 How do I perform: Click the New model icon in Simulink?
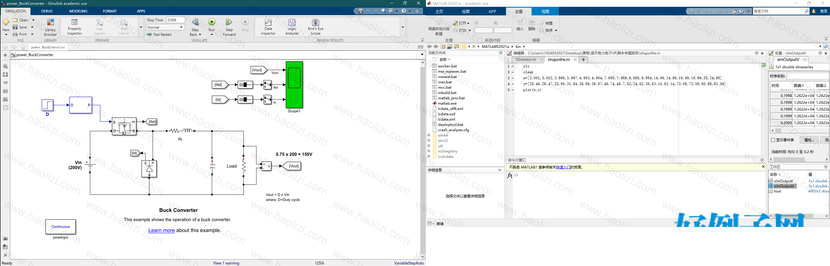point(6,22)
